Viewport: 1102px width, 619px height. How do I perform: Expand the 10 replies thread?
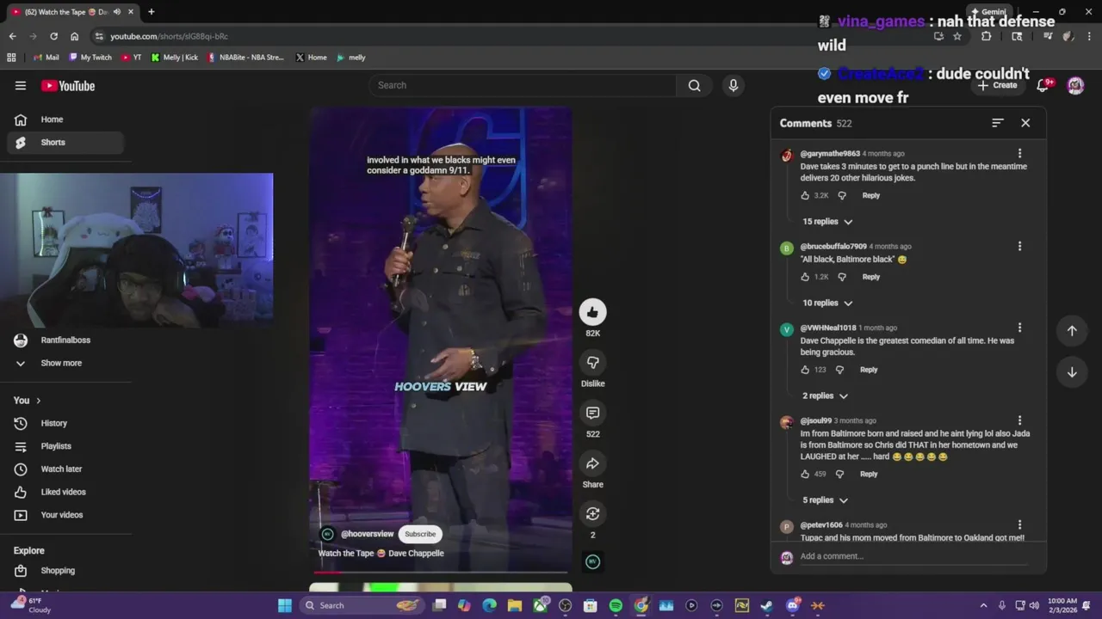coord(827,303)
